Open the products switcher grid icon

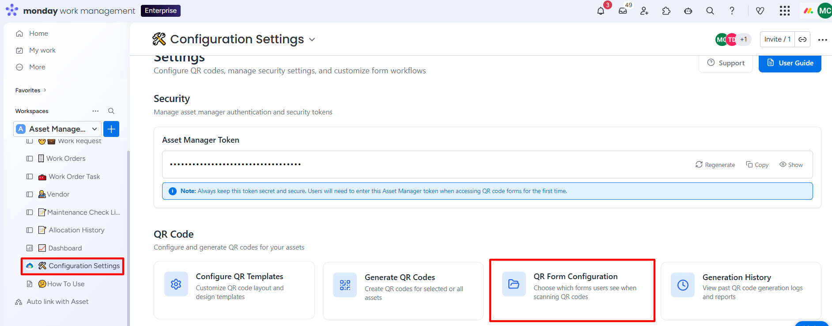pos(785,11)
